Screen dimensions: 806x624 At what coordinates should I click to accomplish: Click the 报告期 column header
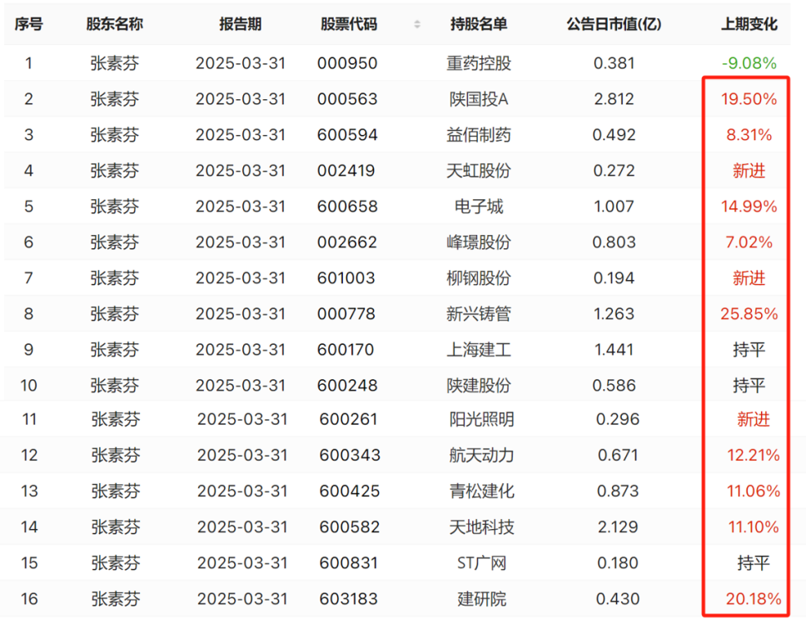[x=240, y=24]
